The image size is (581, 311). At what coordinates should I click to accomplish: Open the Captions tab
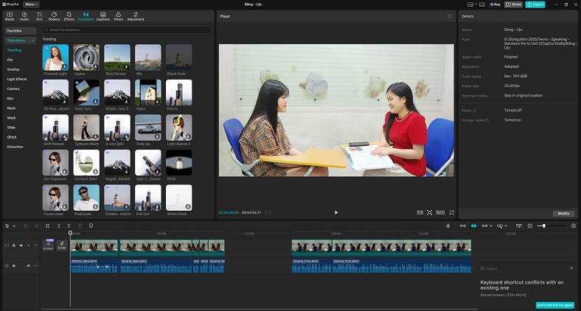coord(103,16)
